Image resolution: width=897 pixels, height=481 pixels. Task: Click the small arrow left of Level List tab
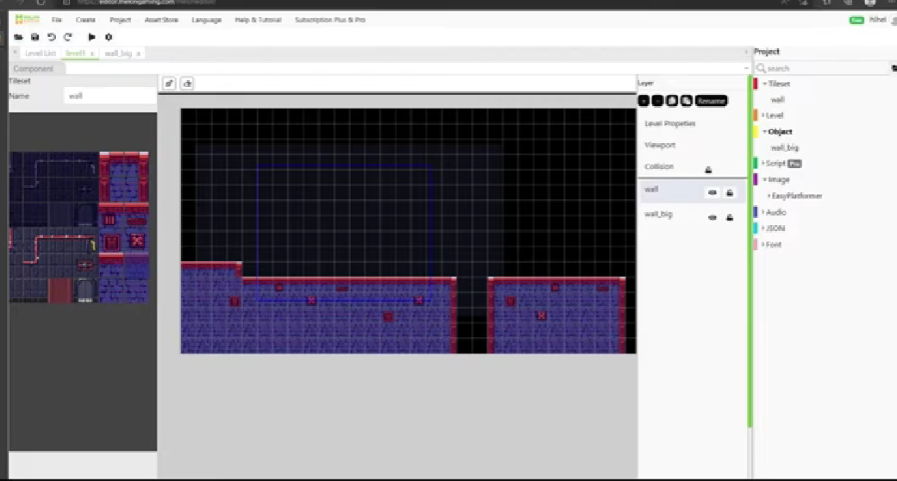16,53
